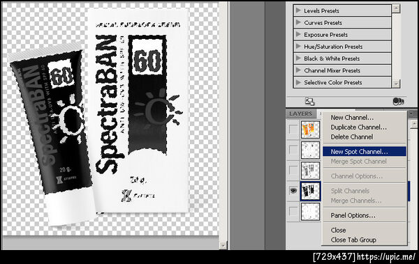Expand the Hue/Saturation Presets group

(x=298, y=47)
